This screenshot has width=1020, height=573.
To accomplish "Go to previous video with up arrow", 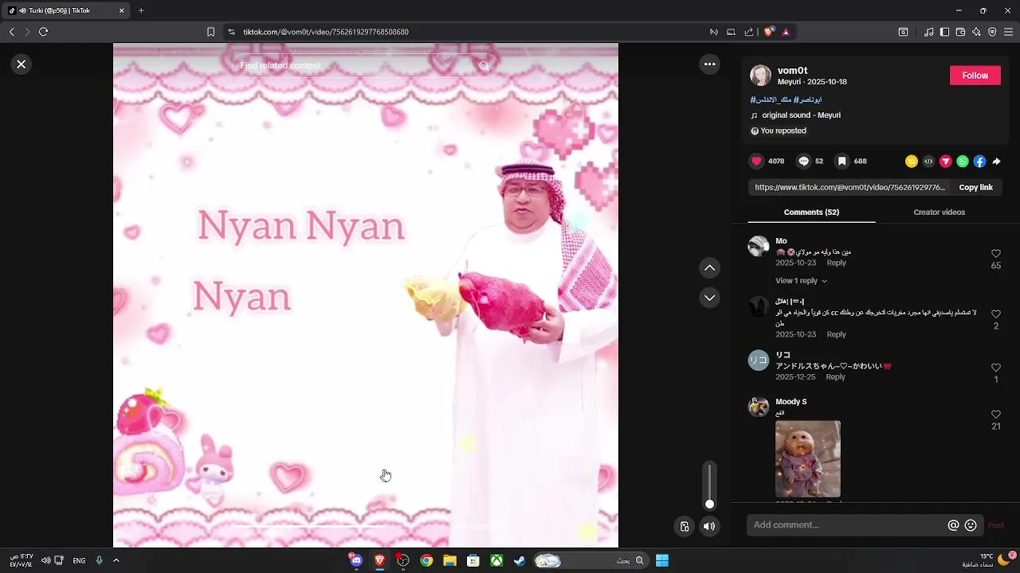I will click(709, 268).
